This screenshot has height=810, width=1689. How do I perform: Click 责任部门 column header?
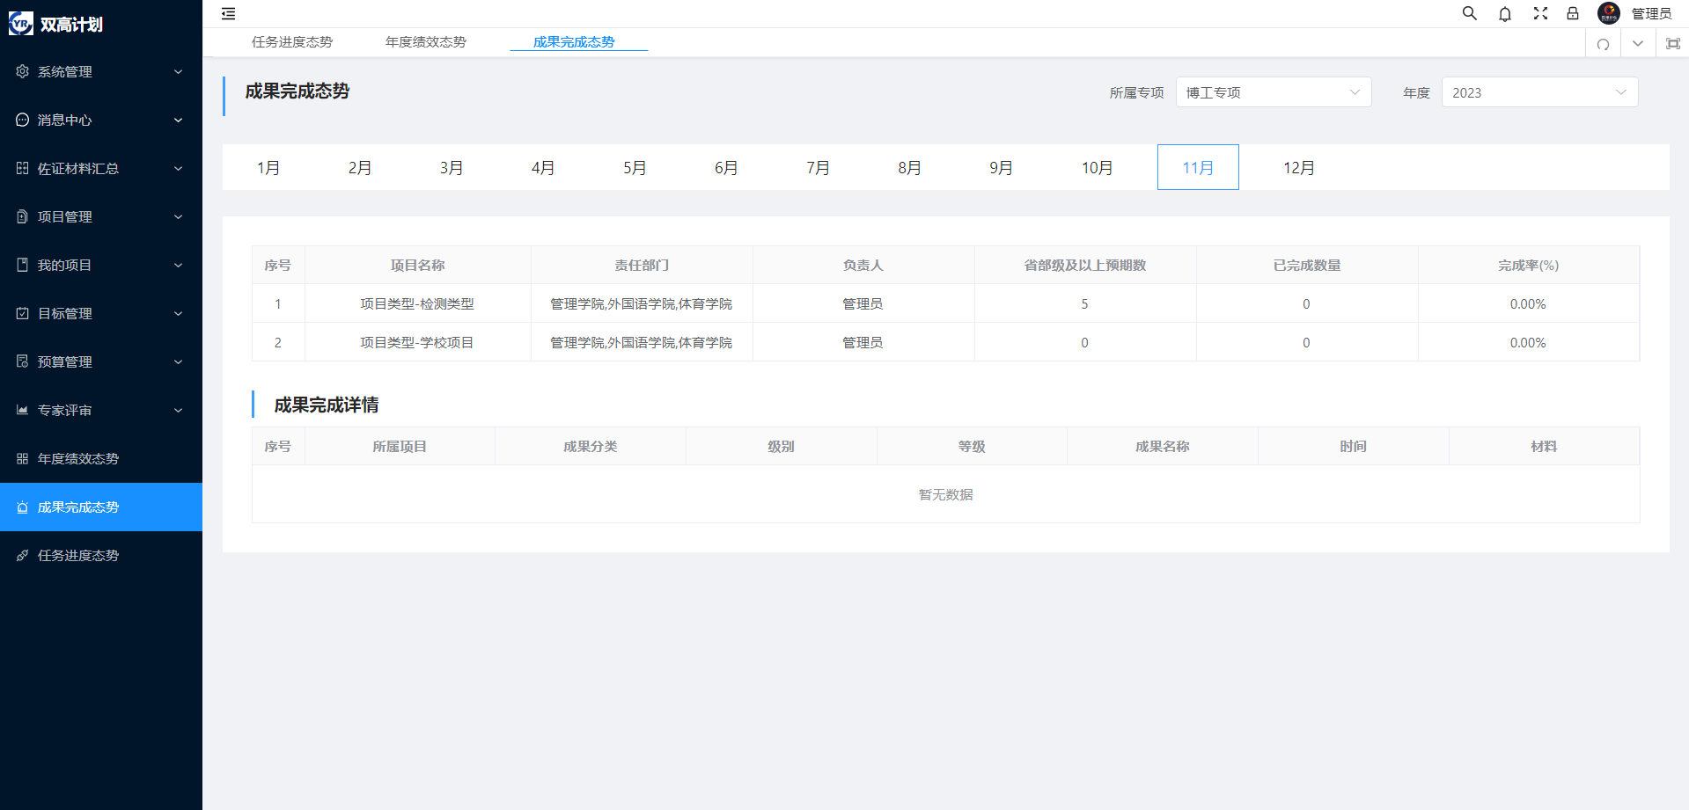pyautogui.click(x=642, y=265)
